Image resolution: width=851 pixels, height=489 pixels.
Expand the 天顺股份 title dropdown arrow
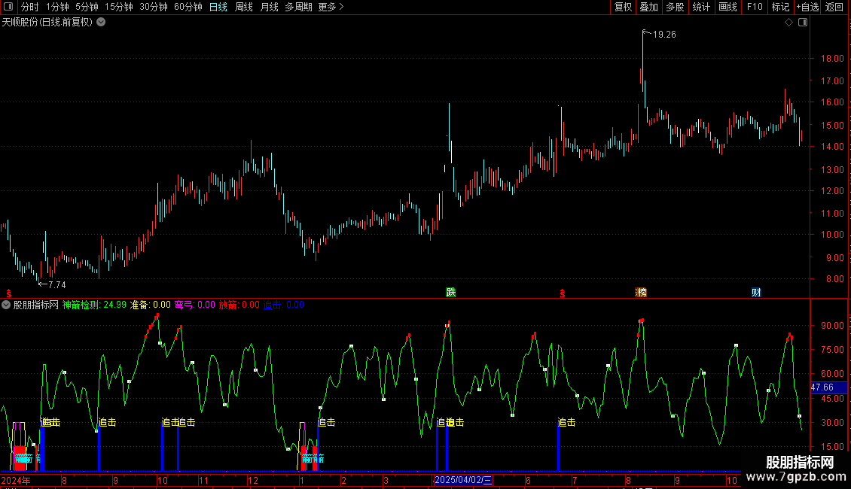pyautogui.click(x=101, y=23)
